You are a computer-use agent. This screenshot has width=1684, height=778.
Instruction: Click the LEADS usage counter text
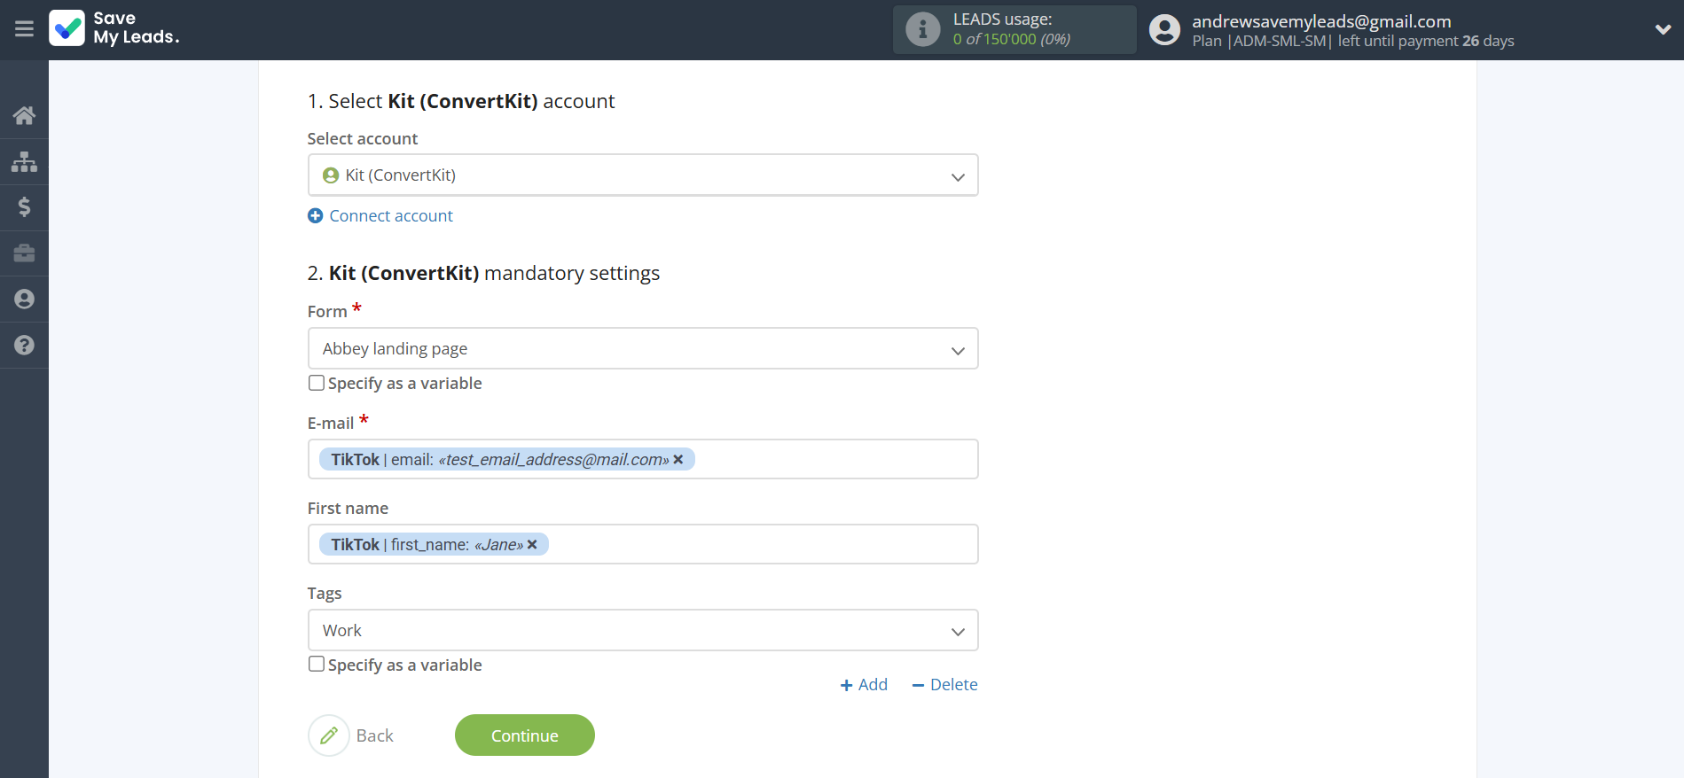[1012, 39]
